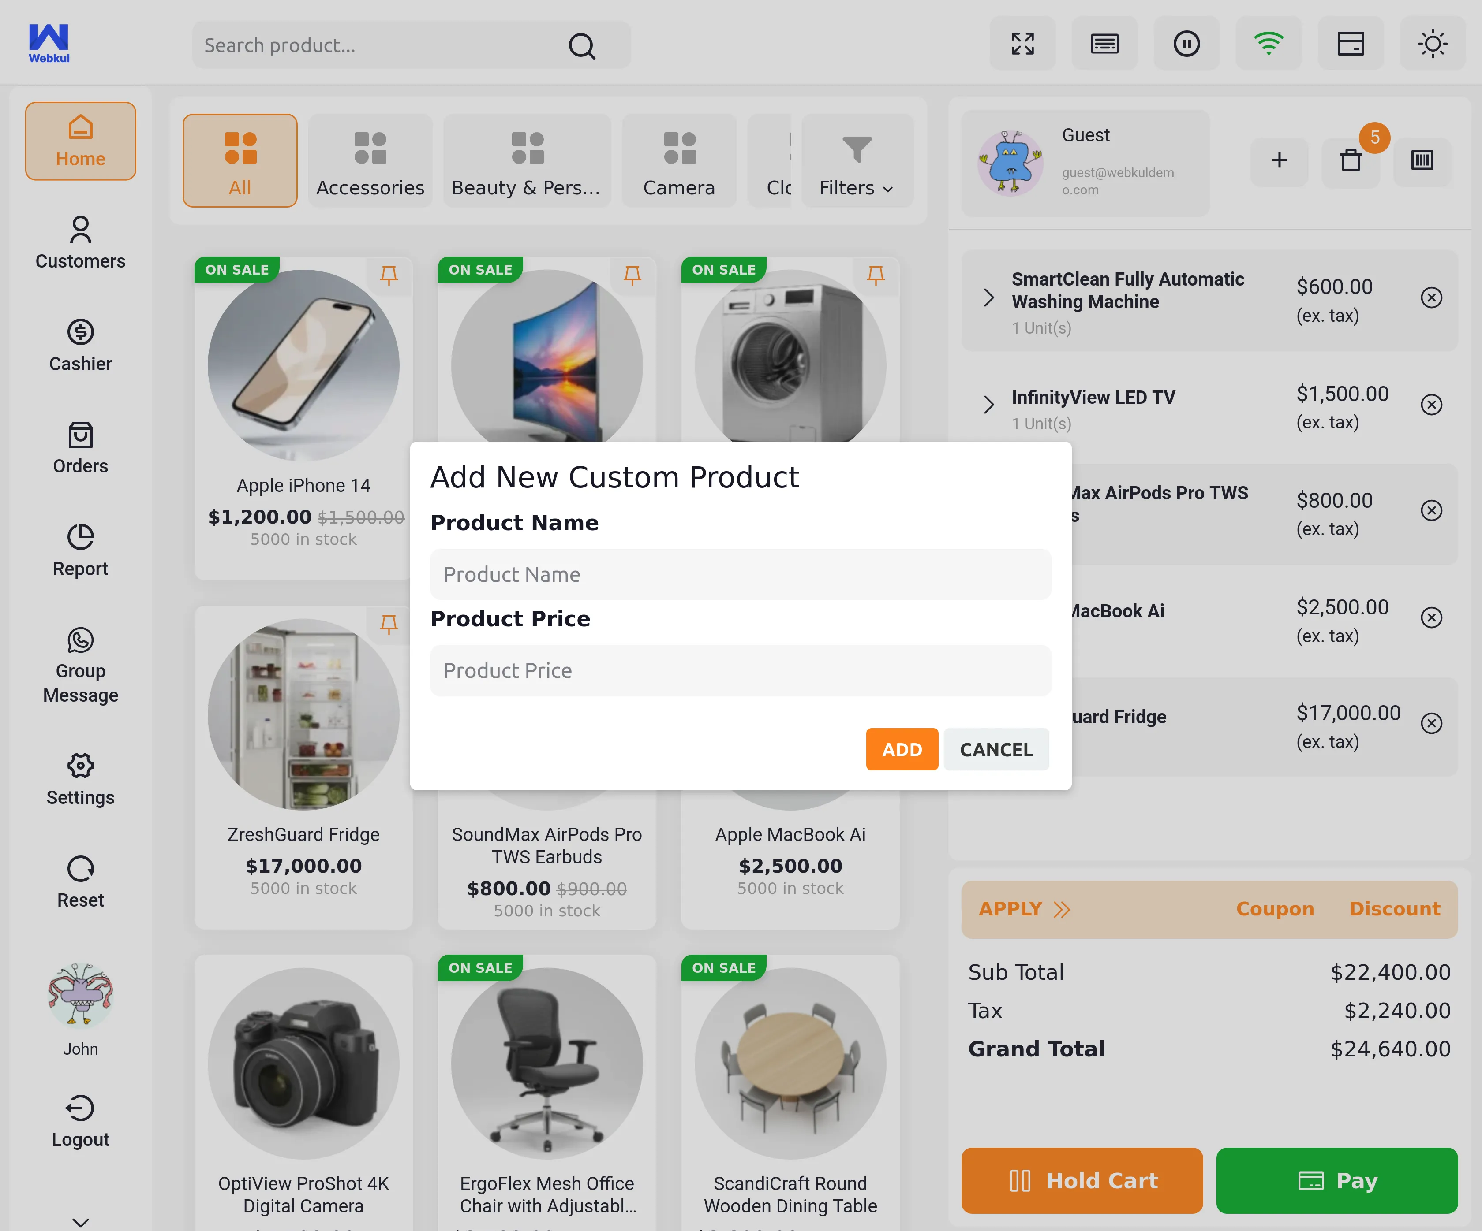Expand InfinityView LED TV cart item

click(989, 405)
